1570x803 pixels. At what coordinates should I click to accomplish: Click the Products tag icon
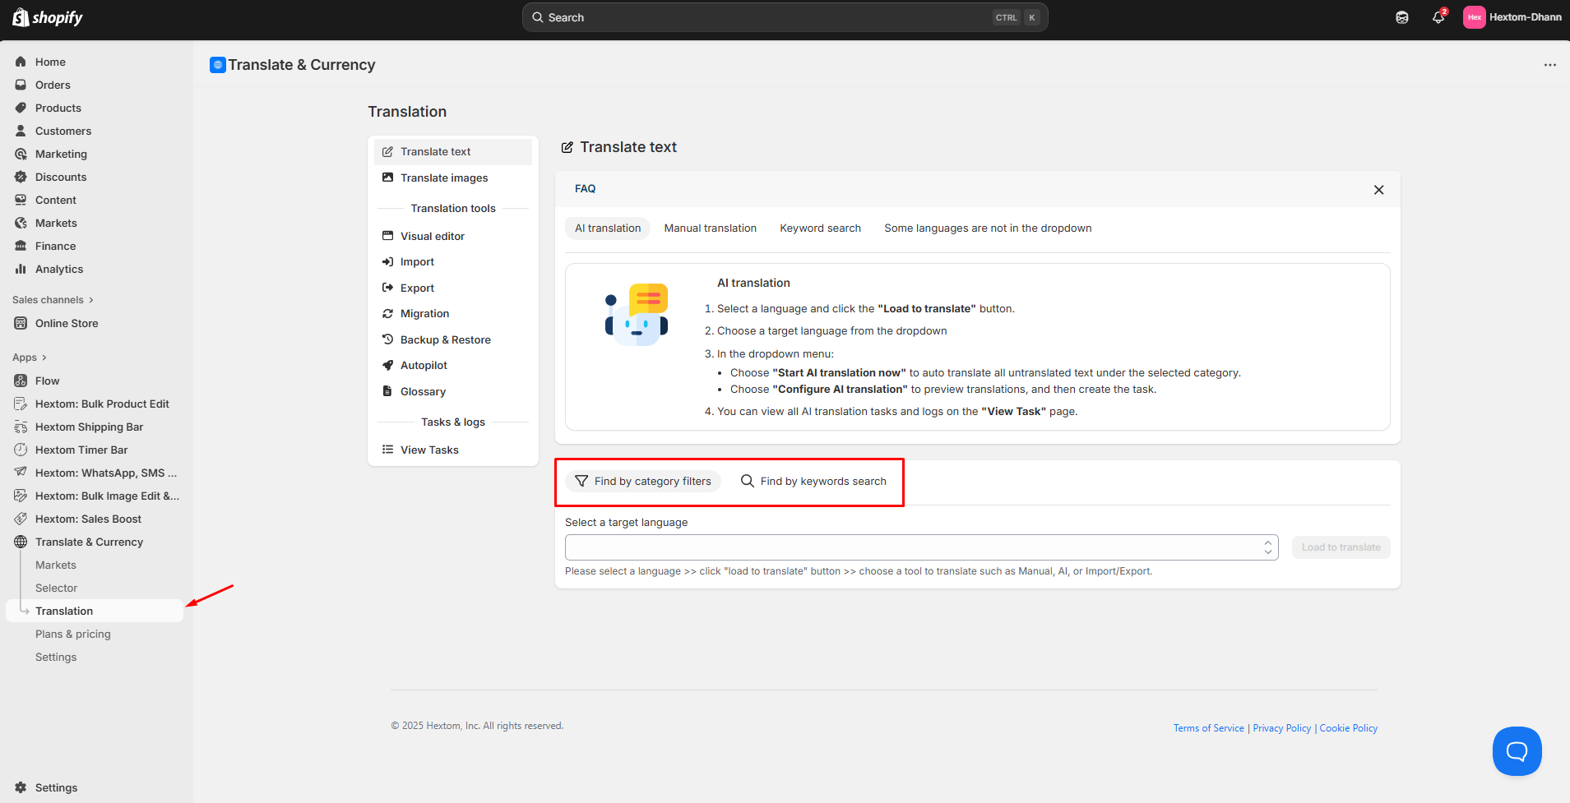coord(21,108)
